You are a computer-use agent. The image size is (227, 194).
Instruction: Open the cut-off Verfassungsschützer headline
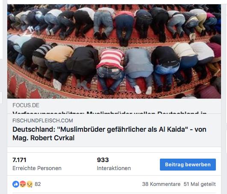point(109,113)
